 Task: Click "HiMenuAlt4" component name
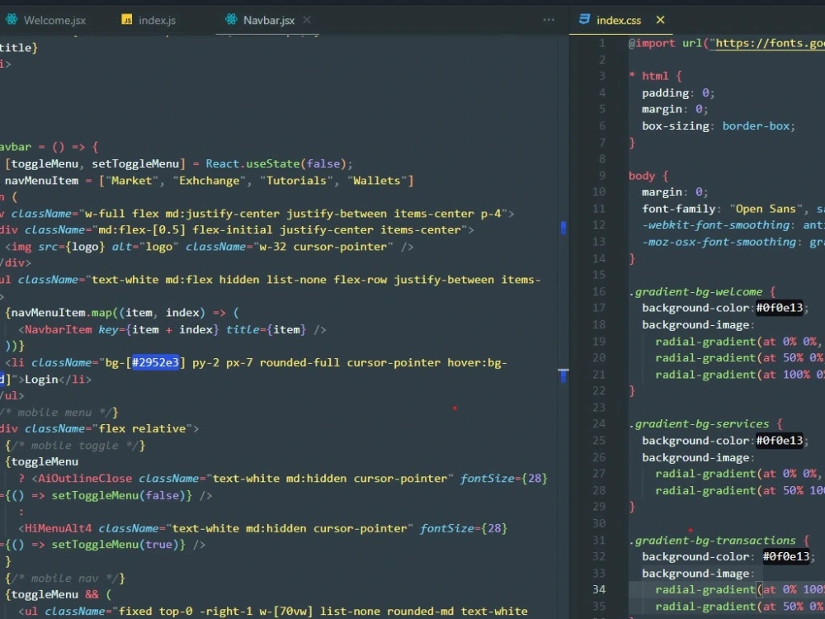click(x=59, y=528)
